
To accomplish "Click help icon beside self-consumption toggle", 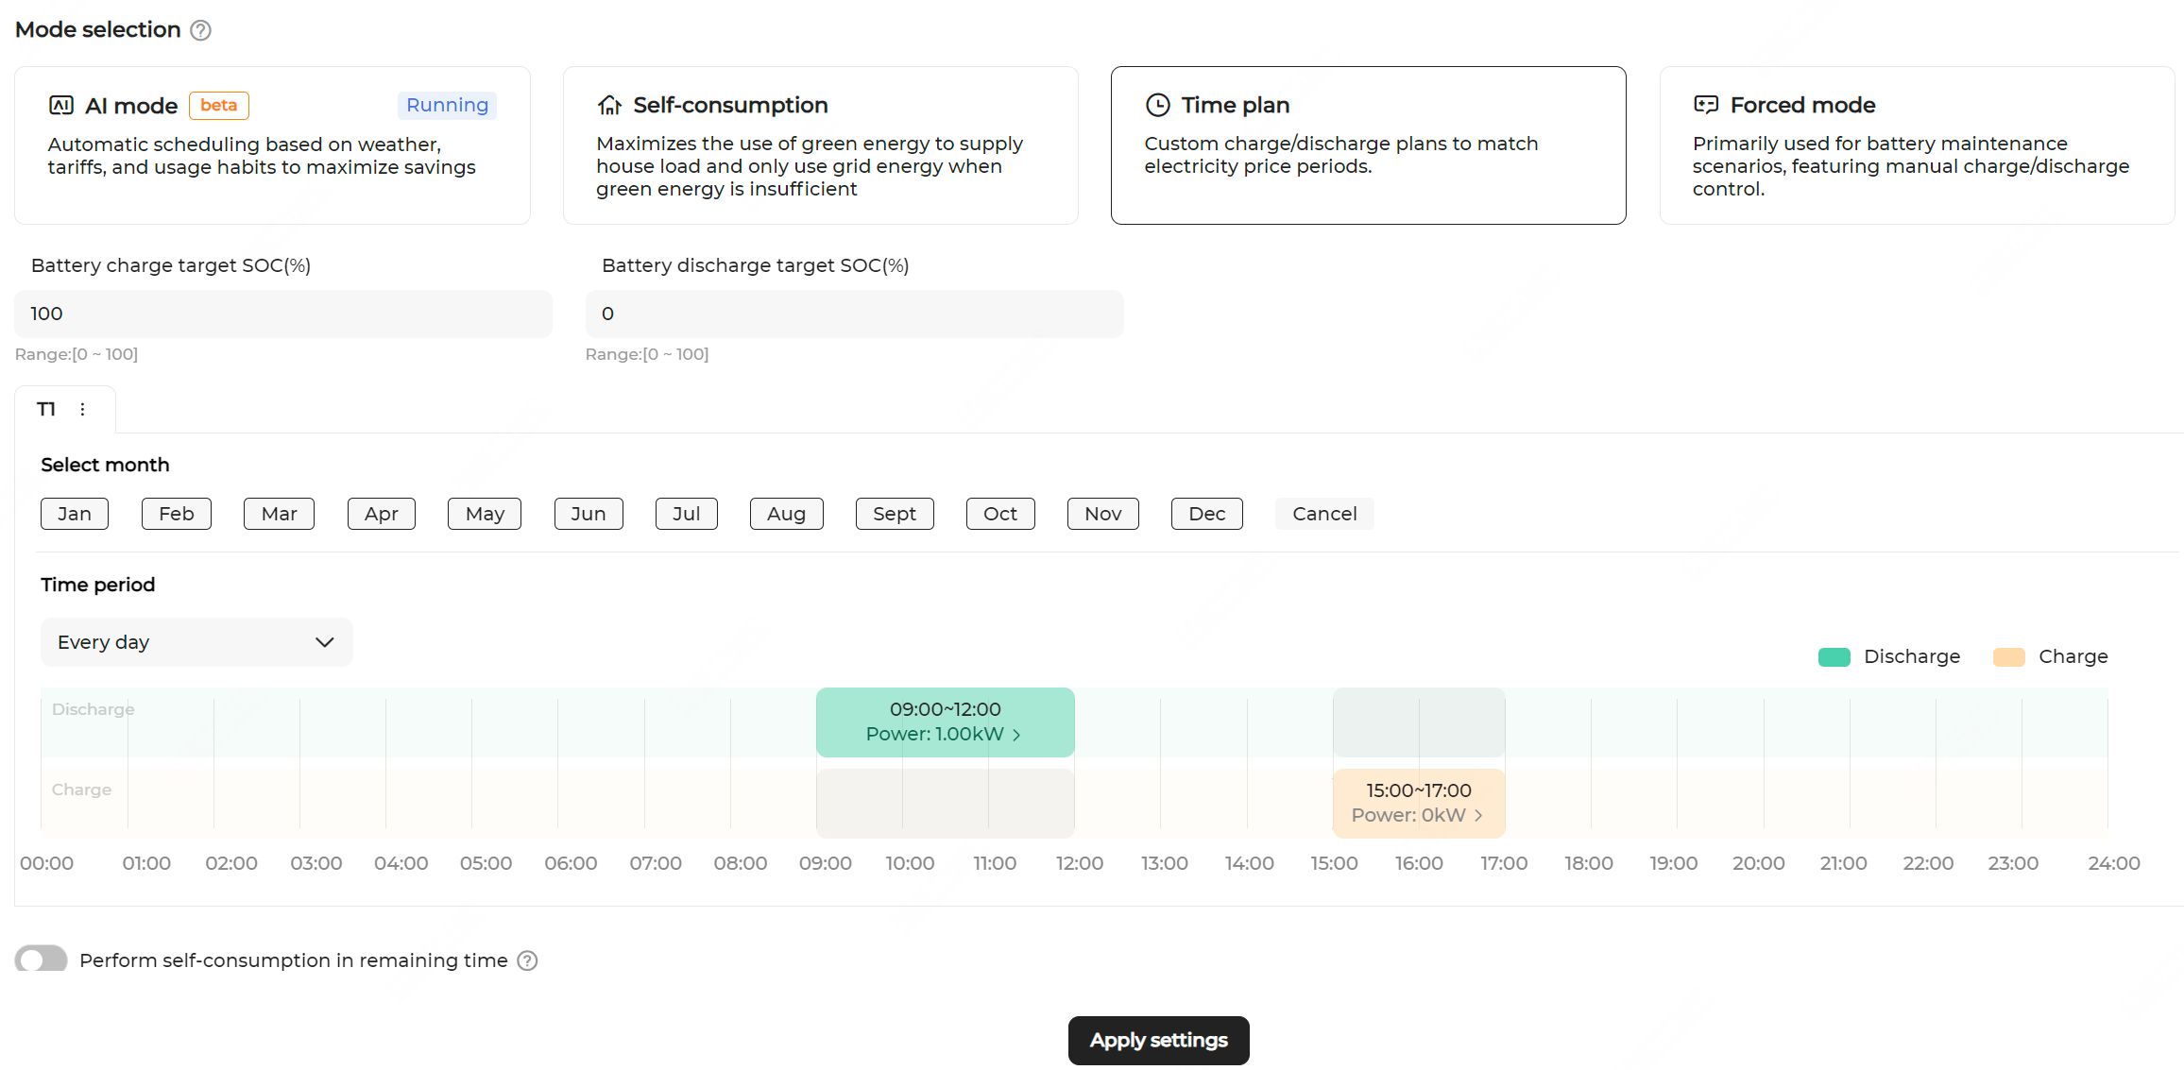I will [x=528, y=960].
